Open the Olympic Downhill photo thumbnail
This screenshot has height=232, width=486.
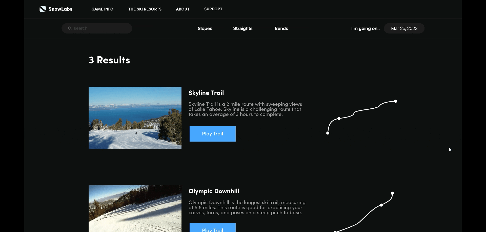tap(135, 208)
